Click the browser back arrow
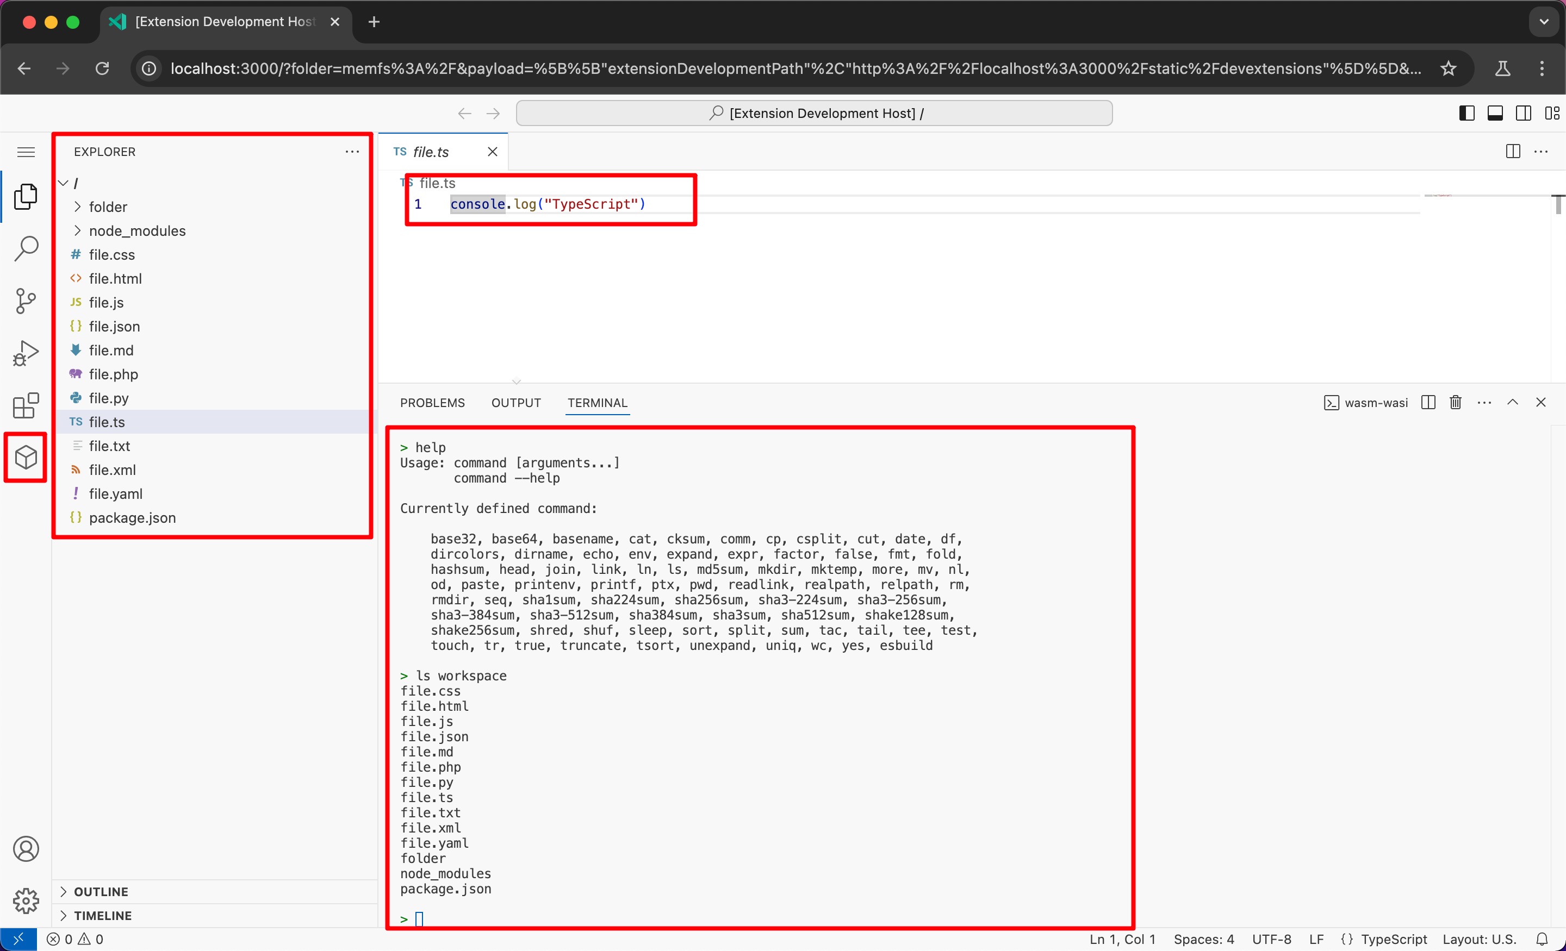1566x951 pixels. [x=24, y=68]
